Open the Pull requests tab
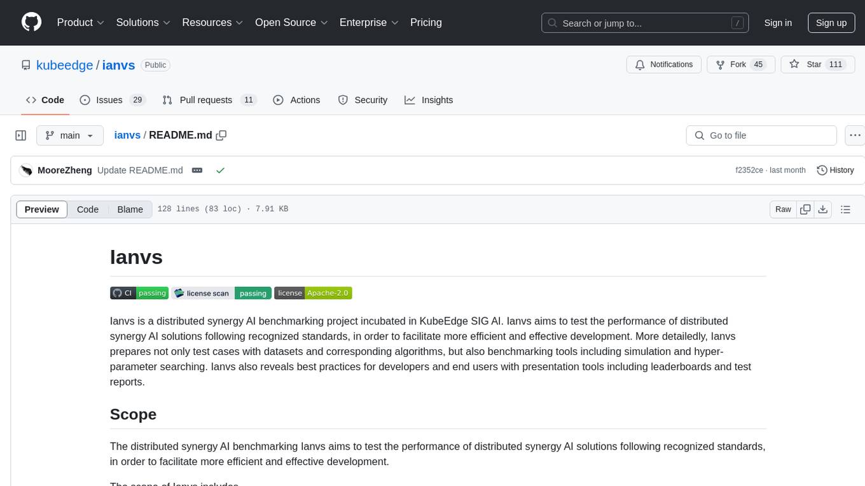 pyautogui.click(x=209, y=100)
